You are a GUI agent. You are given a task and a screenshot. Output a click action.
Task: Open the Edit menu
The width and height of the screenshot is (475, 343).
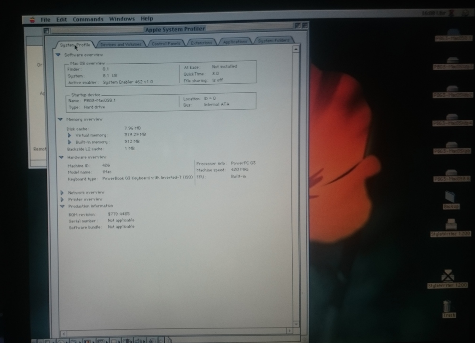click(61, 19)
